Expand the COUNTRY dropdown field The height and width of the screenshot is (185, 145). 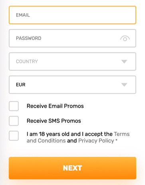click(x=72, y=62)
